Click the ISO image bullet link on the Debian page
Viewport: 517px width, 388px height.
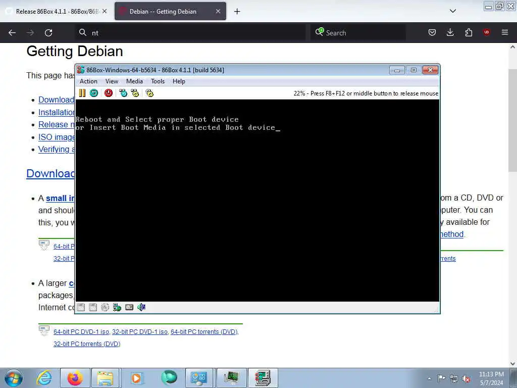pyautogui.click(x=57, y=137)
